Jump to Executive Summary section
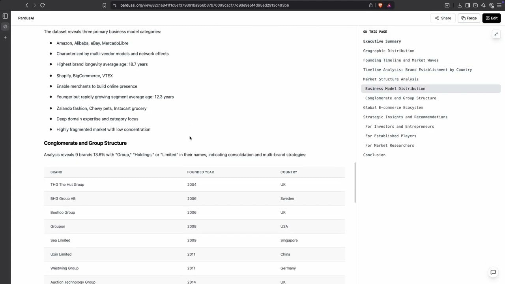The height and width of the screenshot is (284, 505). (382, 41)
